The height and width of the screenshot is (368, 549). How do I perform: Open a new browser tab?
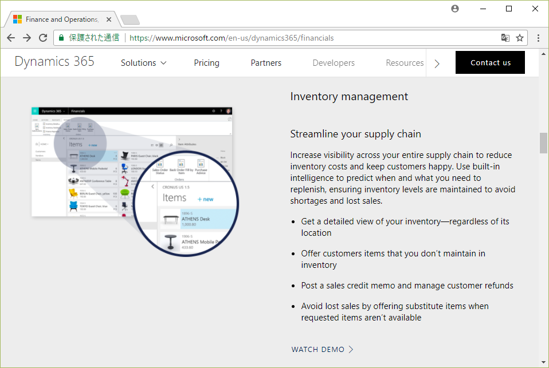pos(130,19)
